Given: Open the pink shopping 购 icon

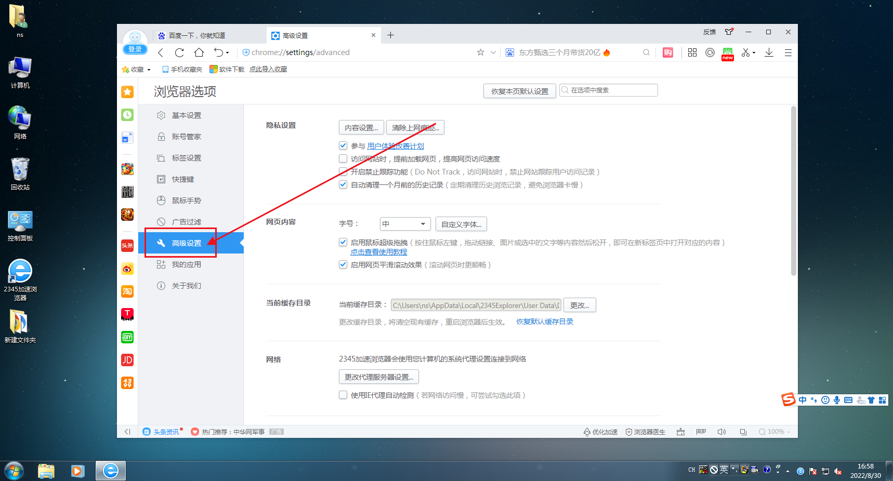Looking at the screenshot, I should (668, 52).
